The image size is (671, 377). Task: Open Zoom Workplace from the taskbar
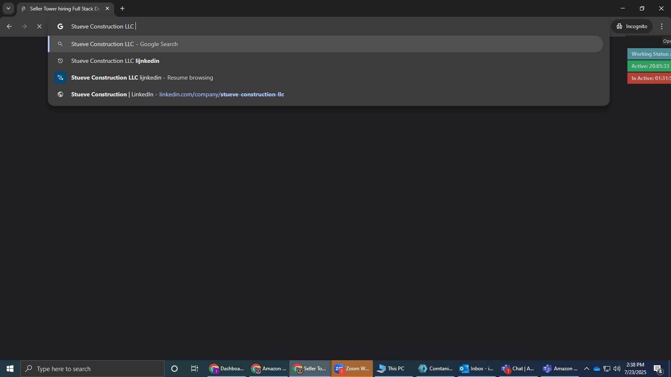point(352,369)
